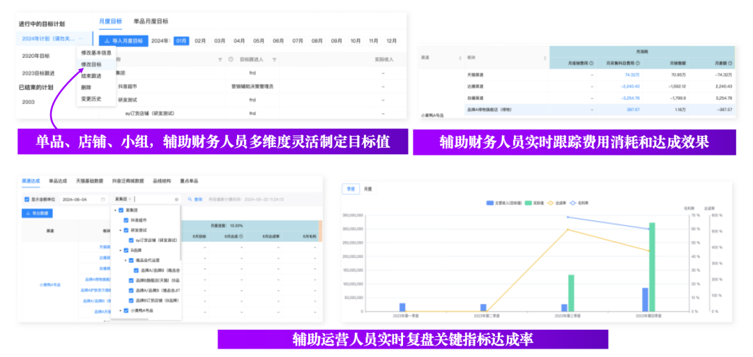The height and width of the screenshot is (357, 753).
Task: Clear the group selector with circle icon
Action: pos(176,199)
